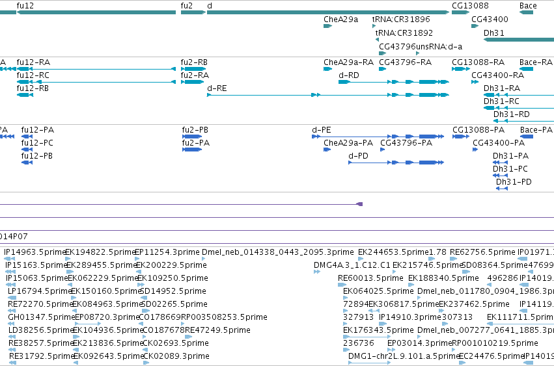554x366 pixels.
Task: Click the Dh31-RC transcript label
Action: [x=501, y=101]
